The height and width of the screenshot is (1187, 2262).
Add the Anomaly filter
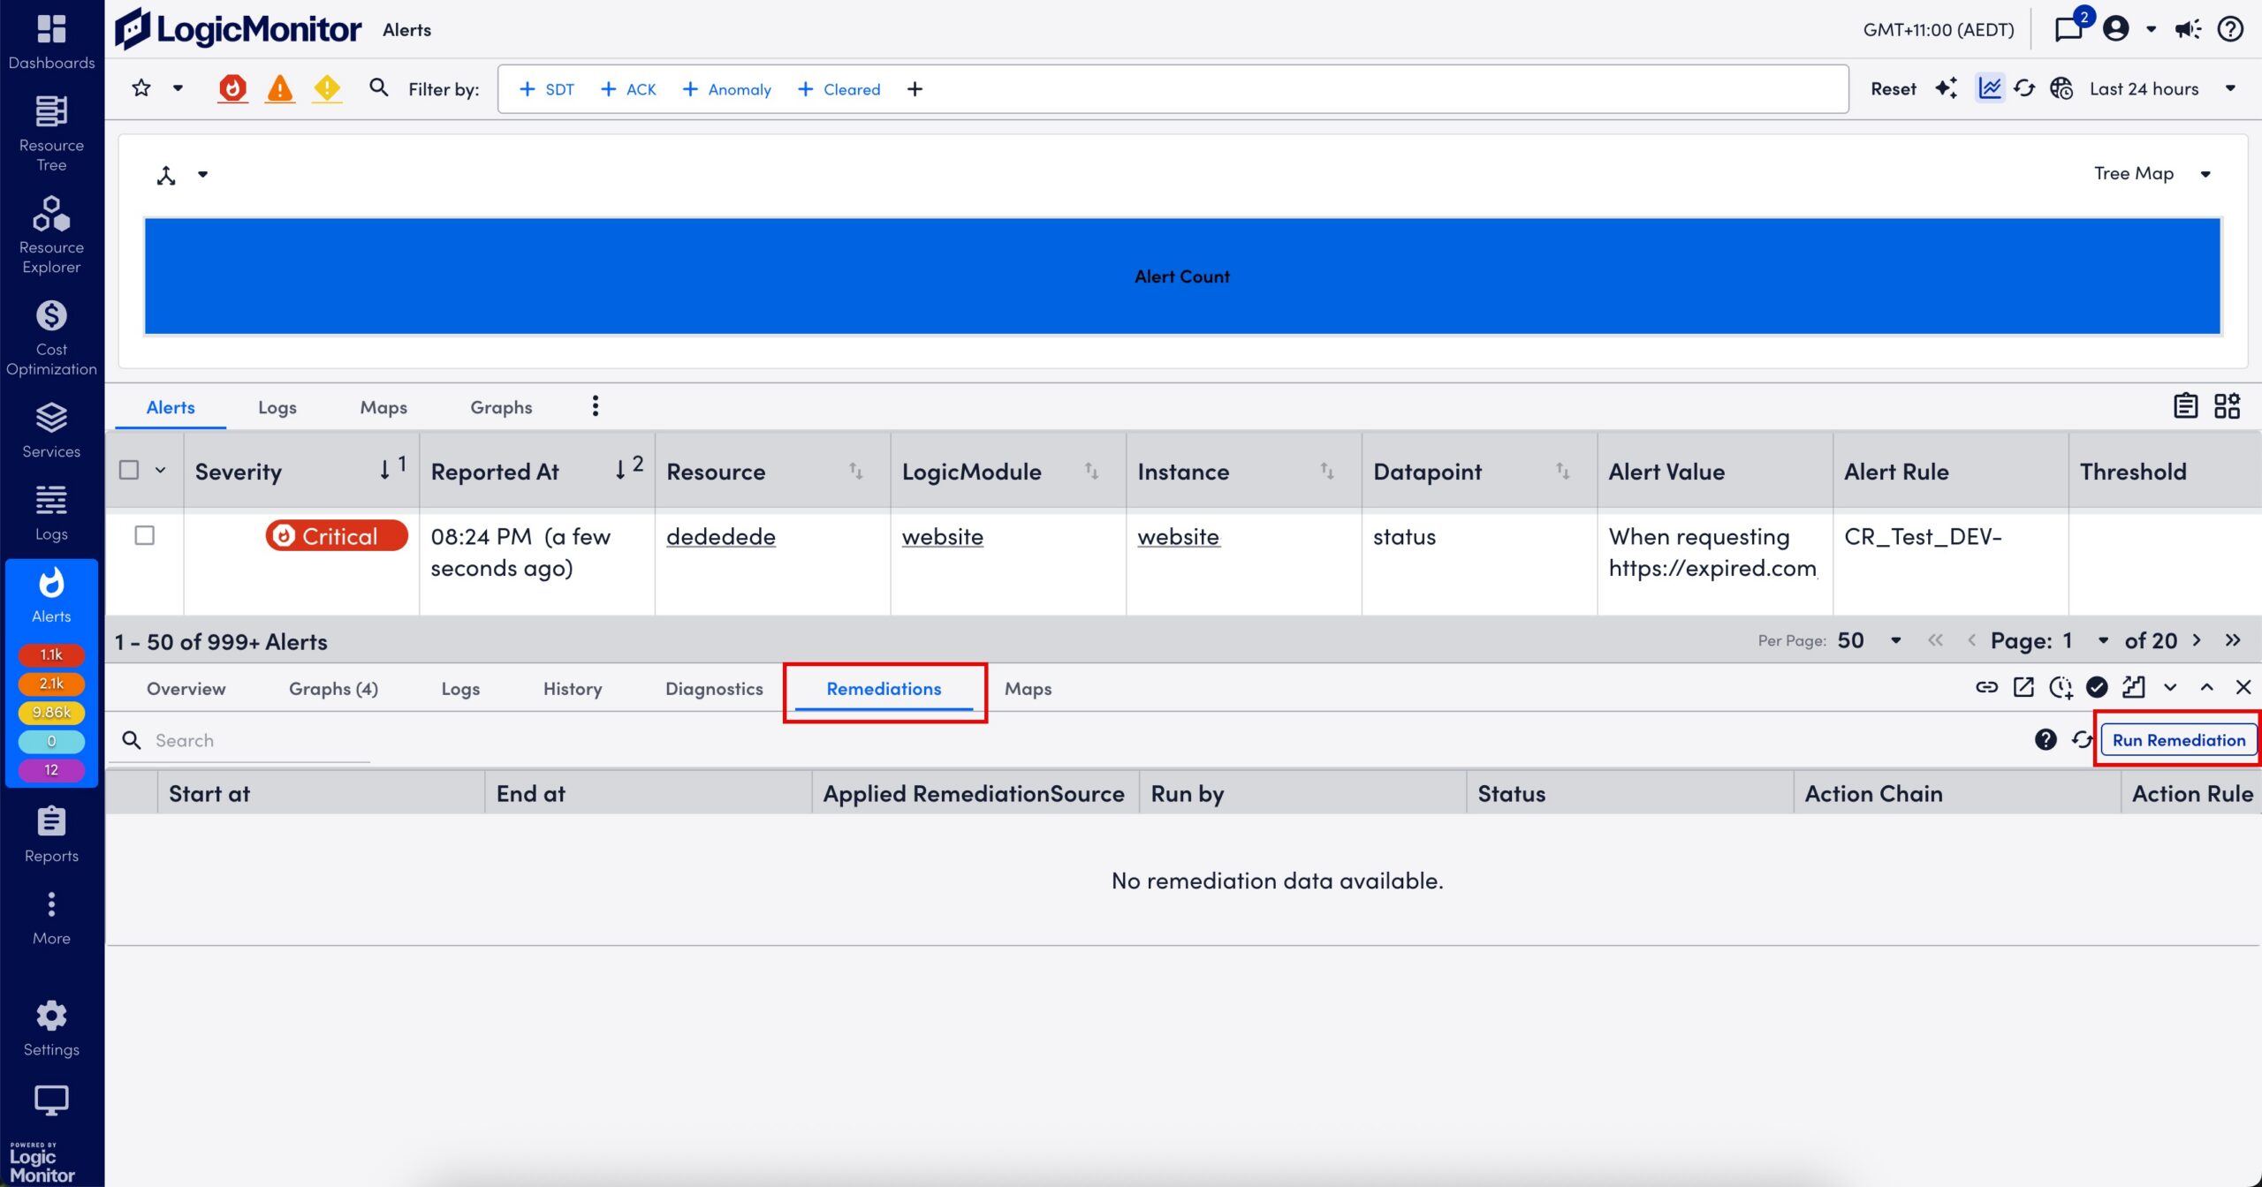[727, 89]
